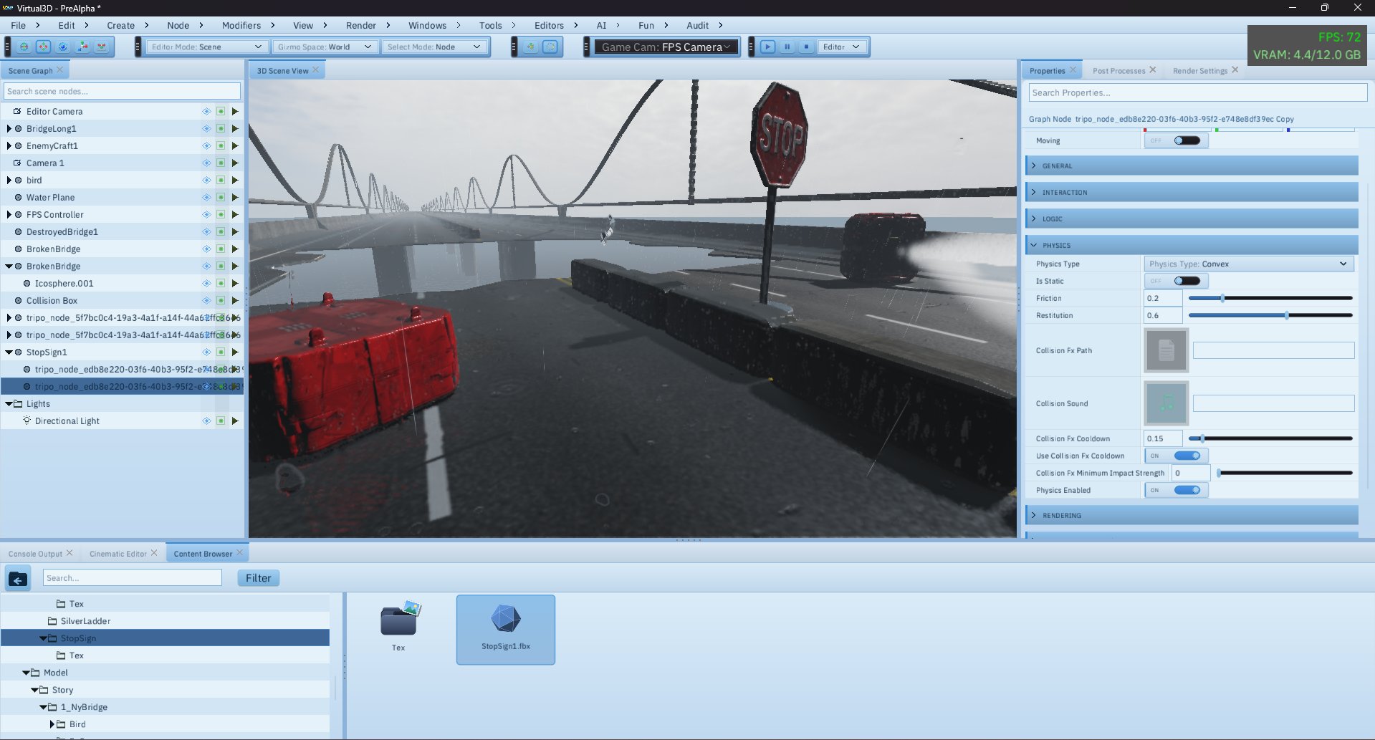
Task: Click the fourth gizmo tool icon in toolbar
Action: [82, 47]
